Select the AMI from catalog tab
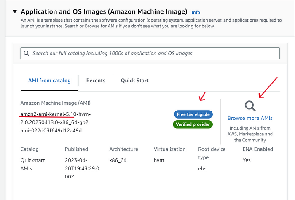295x200 pixels. [49, 81]
